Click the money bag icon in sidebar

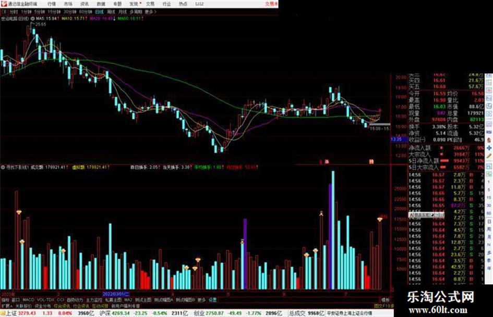click(489, 140)
